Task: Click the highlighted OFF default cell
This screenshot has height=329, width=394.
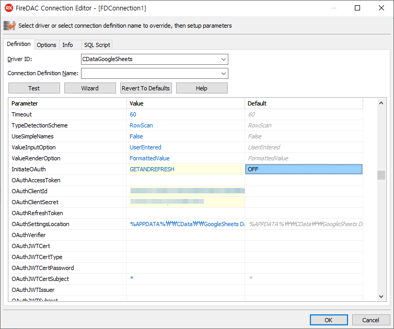Action: click(x=304, y=169)
